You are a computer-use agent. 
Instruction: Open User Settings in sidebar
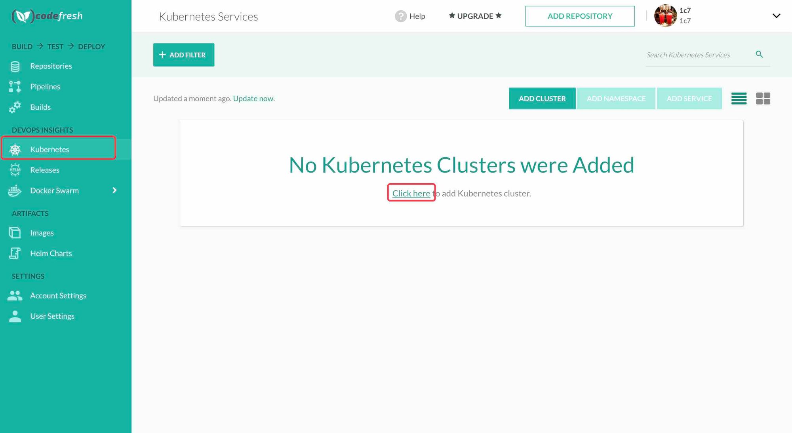pyautogui.click(x=52, y=316)
